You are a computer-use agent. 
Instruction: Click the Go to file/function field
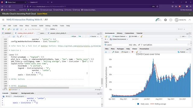(34, 29)
